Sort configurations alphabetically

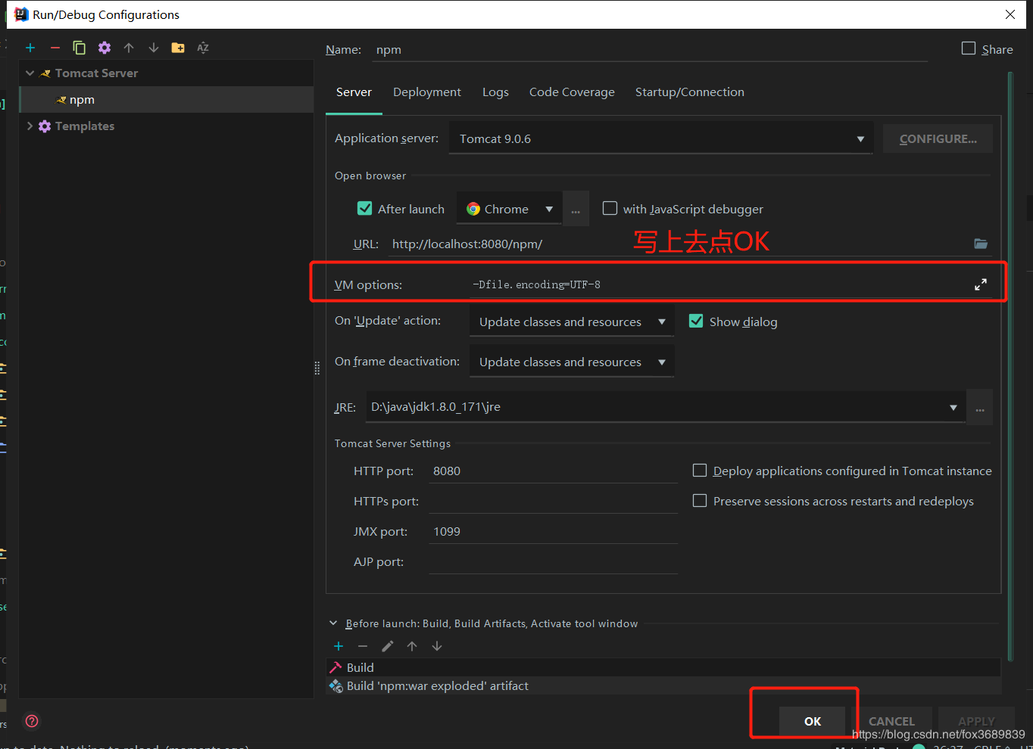(203, 48)
